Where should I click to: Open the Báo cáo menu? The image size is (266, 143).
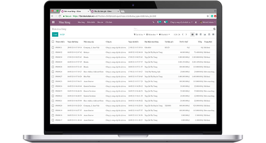coord(100,22)
